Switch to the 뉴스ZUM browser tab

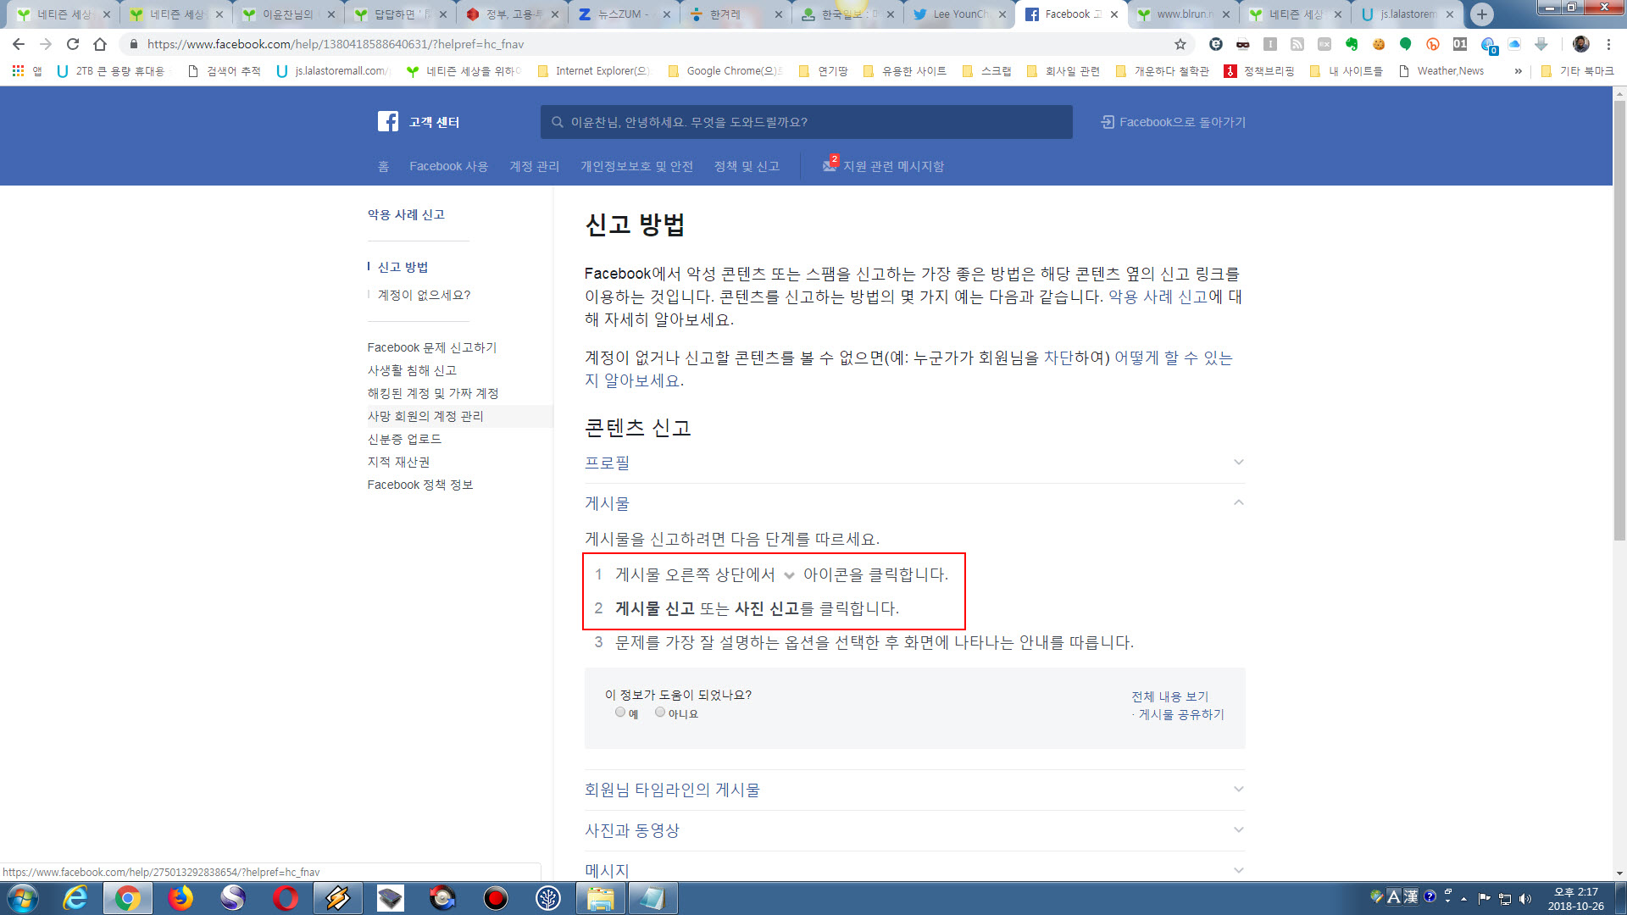(x=623, y=14)
